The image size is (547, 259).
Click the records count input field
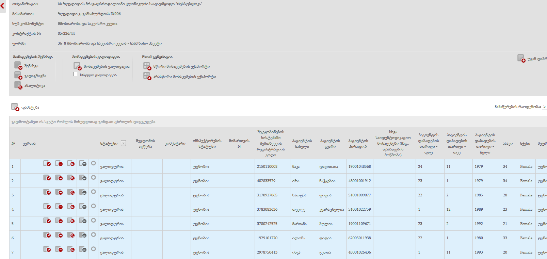coord(544,107)
